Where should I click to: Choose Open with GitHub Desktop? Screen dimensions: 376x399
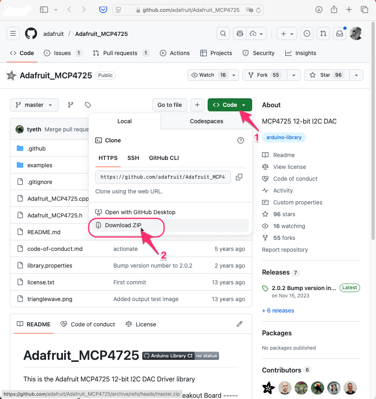(170, 212)
